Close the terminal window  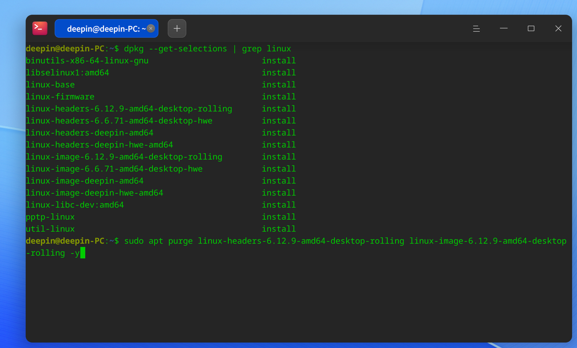(x=558, y=28)
